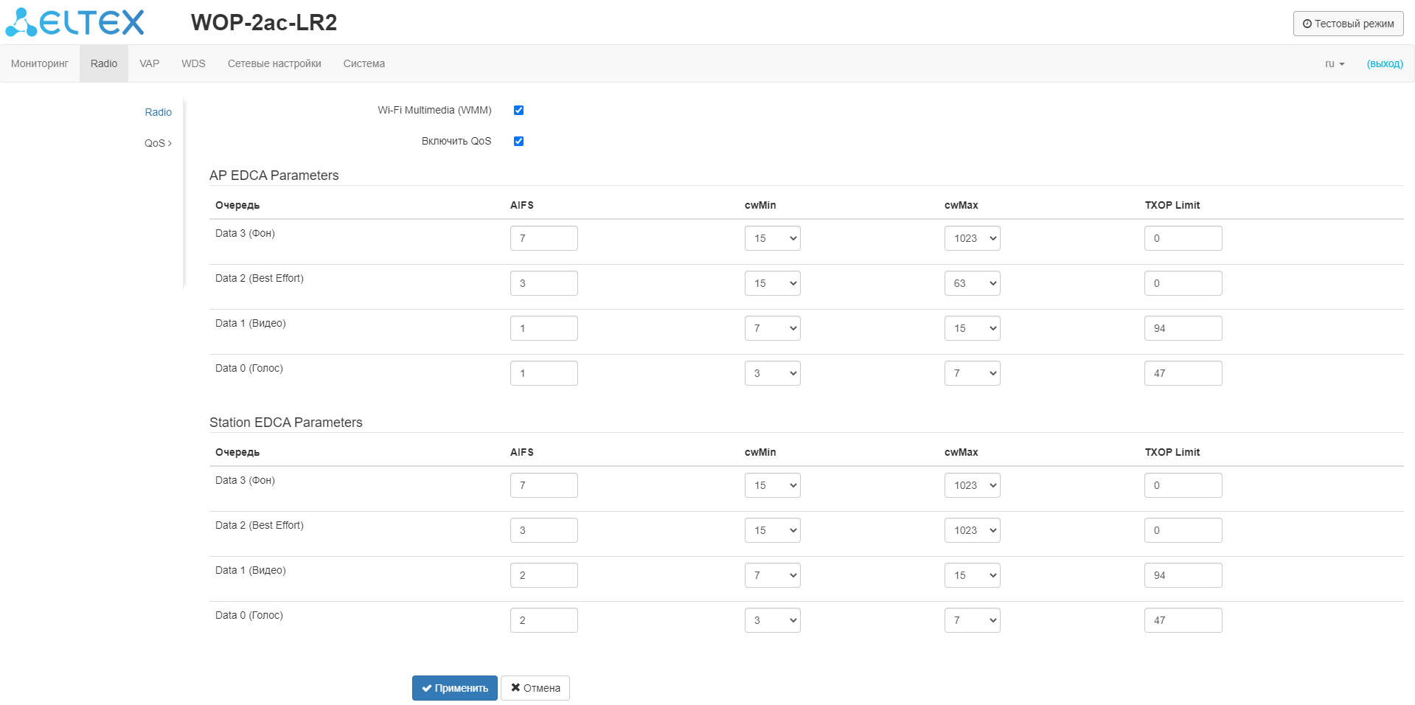
Task: Open the VAP tab
Action: 149,64
